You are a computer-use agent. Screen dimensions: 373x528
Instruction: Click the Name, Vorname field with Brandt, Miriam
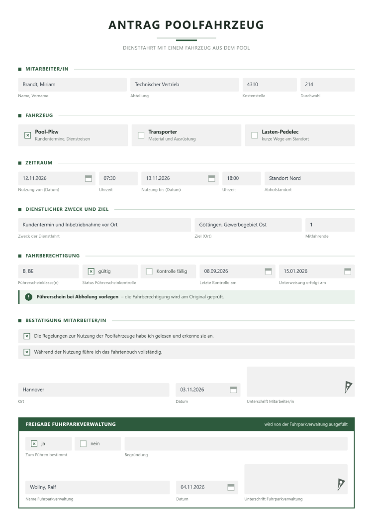coord(72,85)
